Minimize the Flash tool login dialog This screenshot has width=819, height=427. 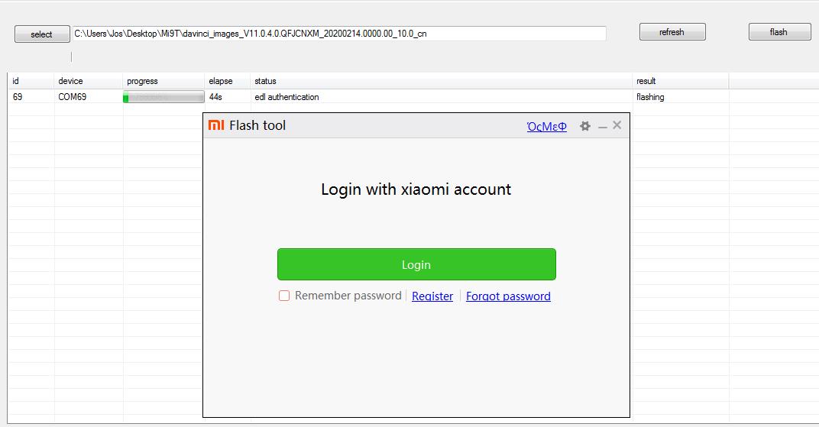(x=603, y=126)
